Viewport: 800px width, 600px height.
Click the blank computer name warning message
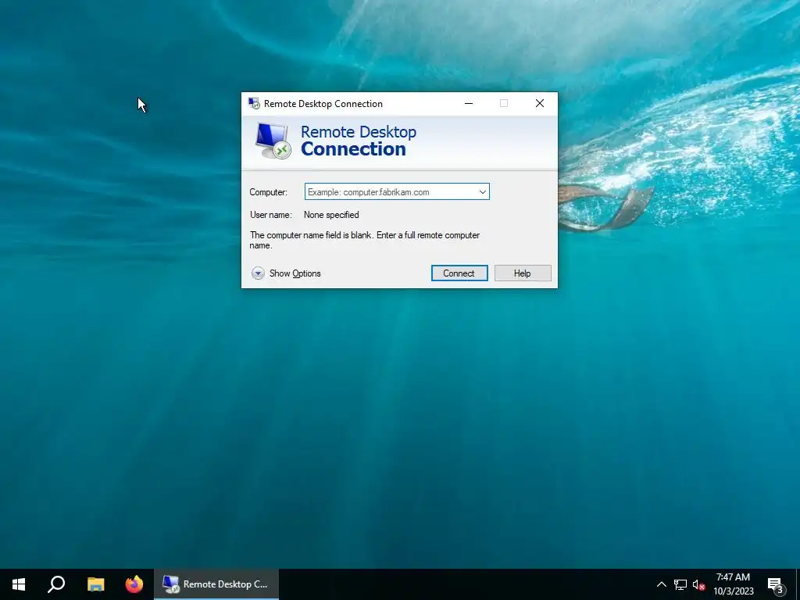point(364,240)
